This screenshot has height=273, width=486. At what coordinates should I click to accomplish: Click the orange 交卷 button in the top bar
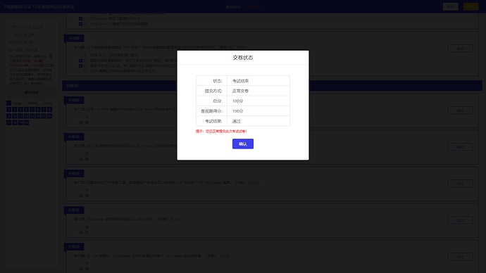471,6
